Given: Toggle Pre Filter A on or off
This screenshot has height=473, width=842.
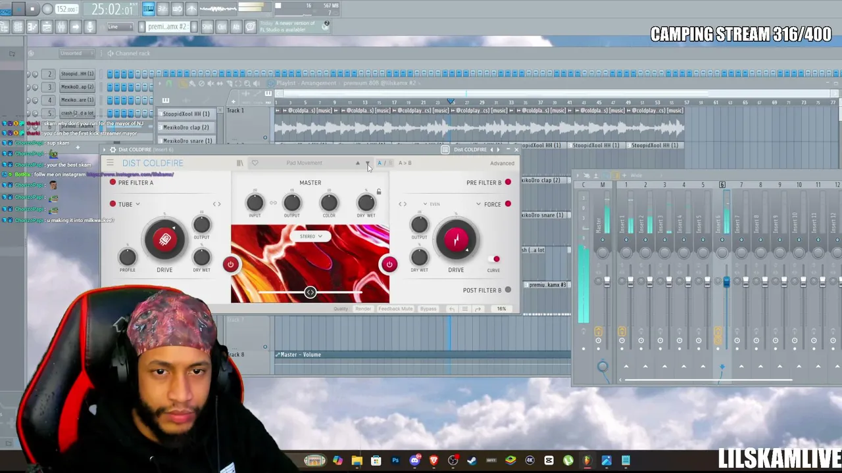Looking at the screenshot, I should 113,183.
